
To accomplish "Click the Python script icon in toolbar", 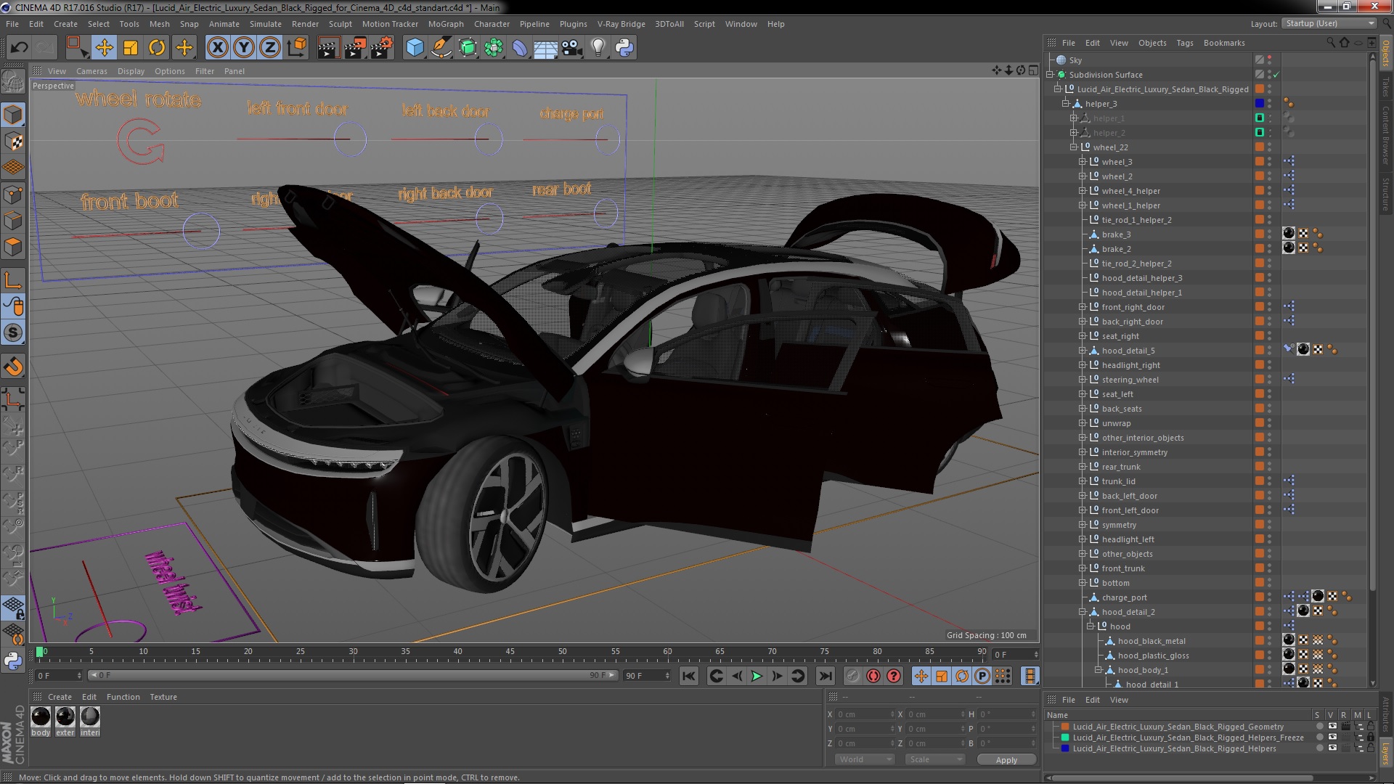I will [x=624, y=48].
